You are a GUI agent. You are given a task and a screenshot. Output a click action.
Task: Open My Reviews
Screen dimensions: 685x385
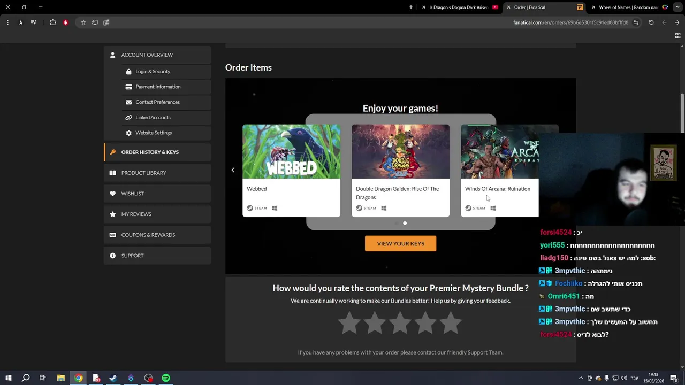click(157, 214)
